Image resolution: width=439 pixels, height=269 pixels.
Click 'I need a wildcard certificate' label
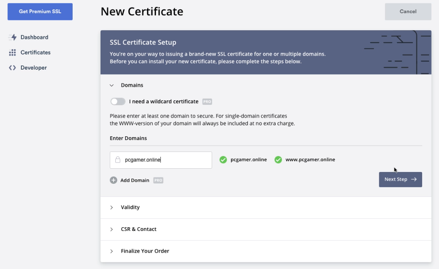[x=164, y=102]
